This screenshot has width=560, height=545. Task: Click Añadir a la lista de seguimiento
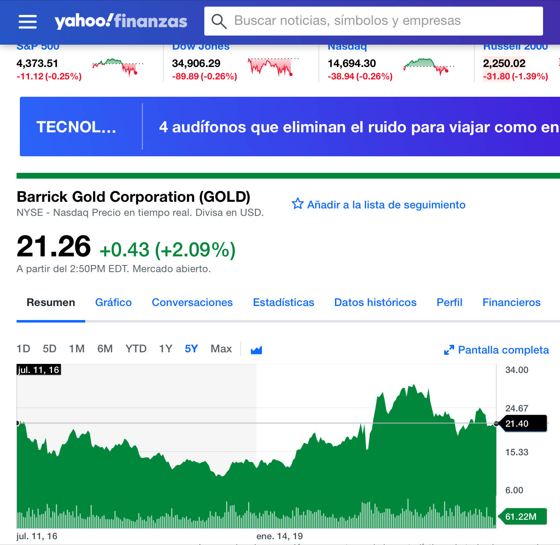click(x=386, y=205)
